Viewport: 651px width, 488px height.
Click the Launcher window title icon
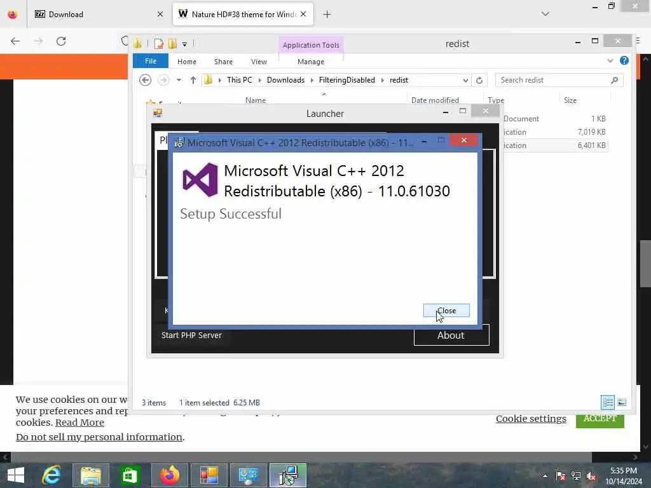pyautogui.click(x=158, y=113)
